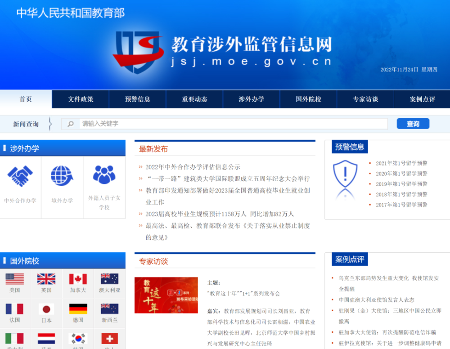This screenshot has height=349, width=450.
Task: Open the 境外办学 globe icon
Action: [x=62, y=176]
